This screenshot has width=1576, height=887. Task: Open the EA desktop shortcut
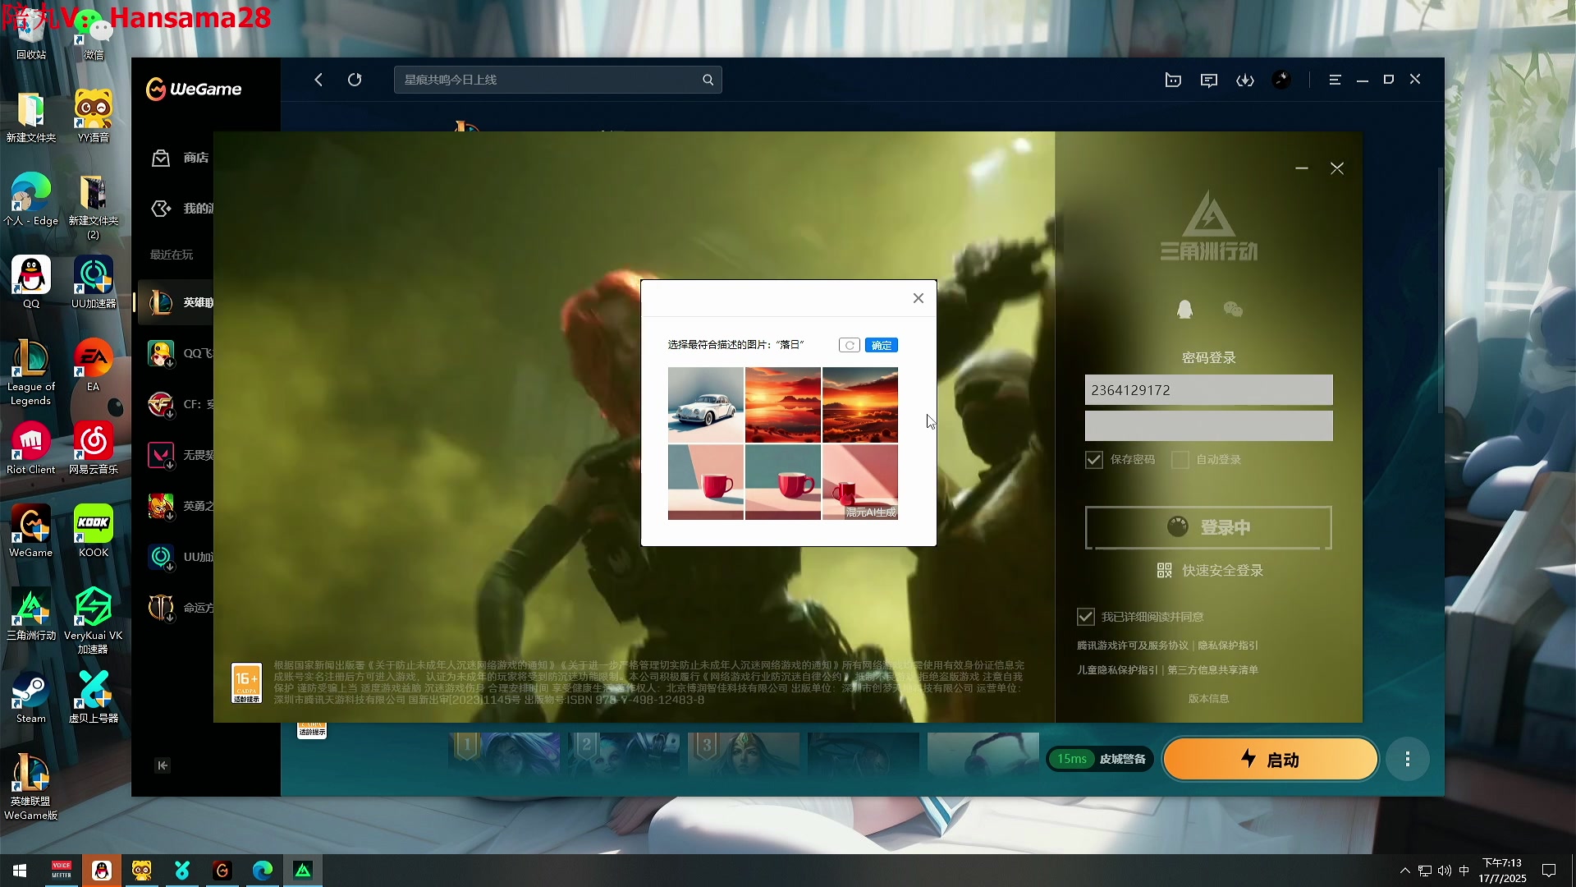pyautogui.click(x=94, y=366)
